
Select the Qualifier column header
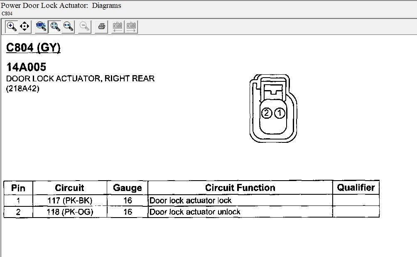(x=356, y=187)
